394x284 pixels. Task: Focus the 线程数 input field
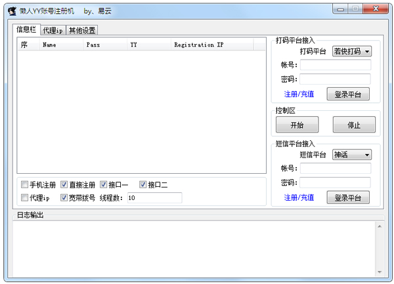click(x=154, y=198)
